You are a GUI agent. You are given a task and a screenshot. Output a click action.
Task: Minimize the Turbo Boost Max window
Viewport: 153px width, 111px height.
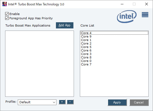point(122,4)
